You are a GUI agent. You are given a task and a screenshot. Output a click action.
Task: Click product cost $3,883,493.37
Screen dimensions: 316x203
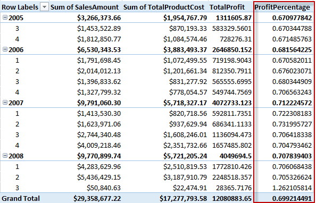click(185, 50)
